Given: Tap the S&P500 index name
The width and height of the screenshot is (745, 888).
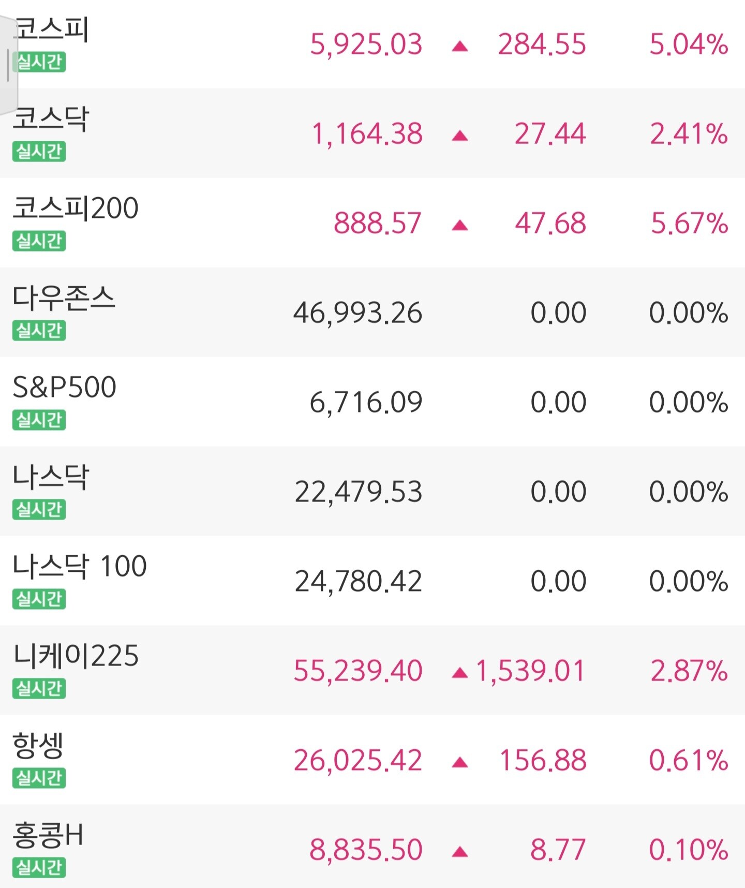Looking at the screenshot, I should point(64,387).
